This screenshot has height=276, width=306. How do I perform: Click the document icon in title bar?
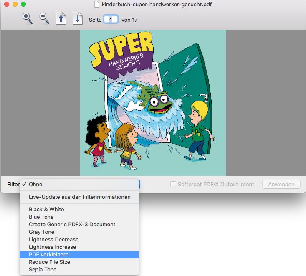[96, 4]
